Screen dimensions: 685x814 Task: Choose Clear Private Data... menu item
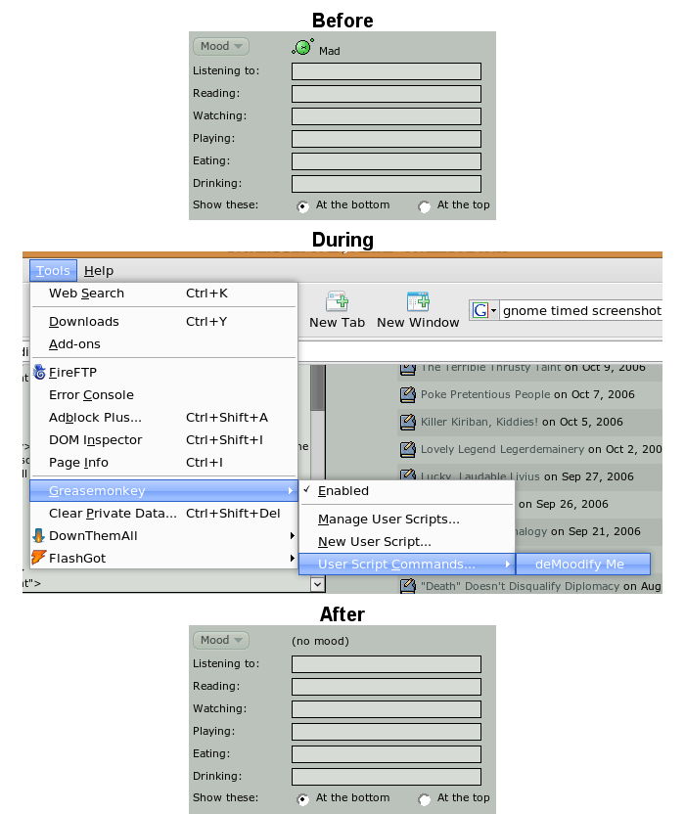[163, 514]
